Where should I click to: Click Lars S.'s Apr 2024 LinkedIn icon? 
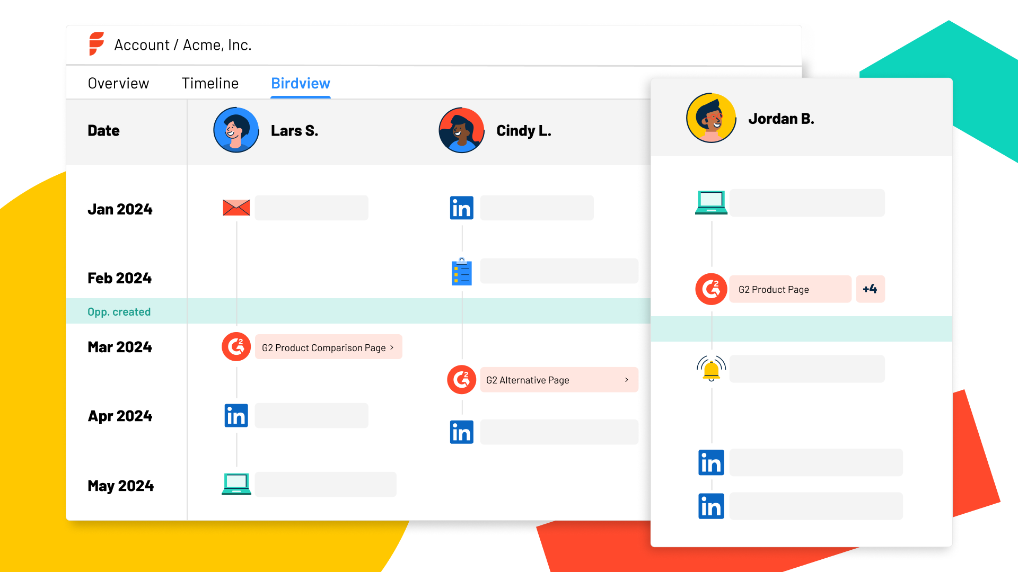236,416
